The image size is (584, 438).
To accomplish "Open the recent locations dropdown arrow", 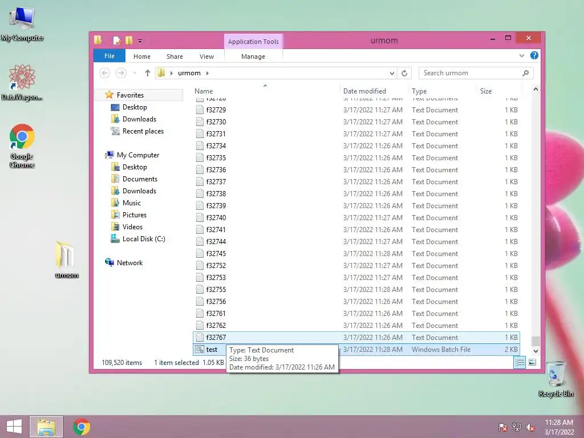I will 135,73.
